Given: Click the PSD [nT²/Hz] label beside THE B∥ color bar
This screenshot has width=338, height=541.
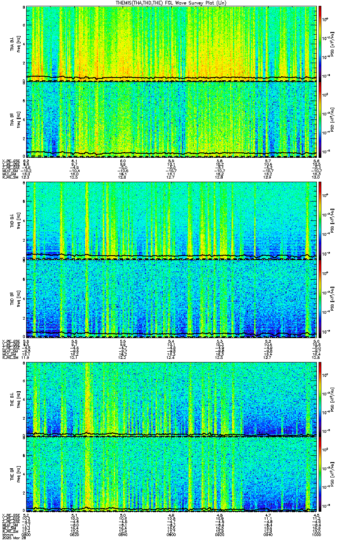Looking at the screenshot, I should 332,475.
